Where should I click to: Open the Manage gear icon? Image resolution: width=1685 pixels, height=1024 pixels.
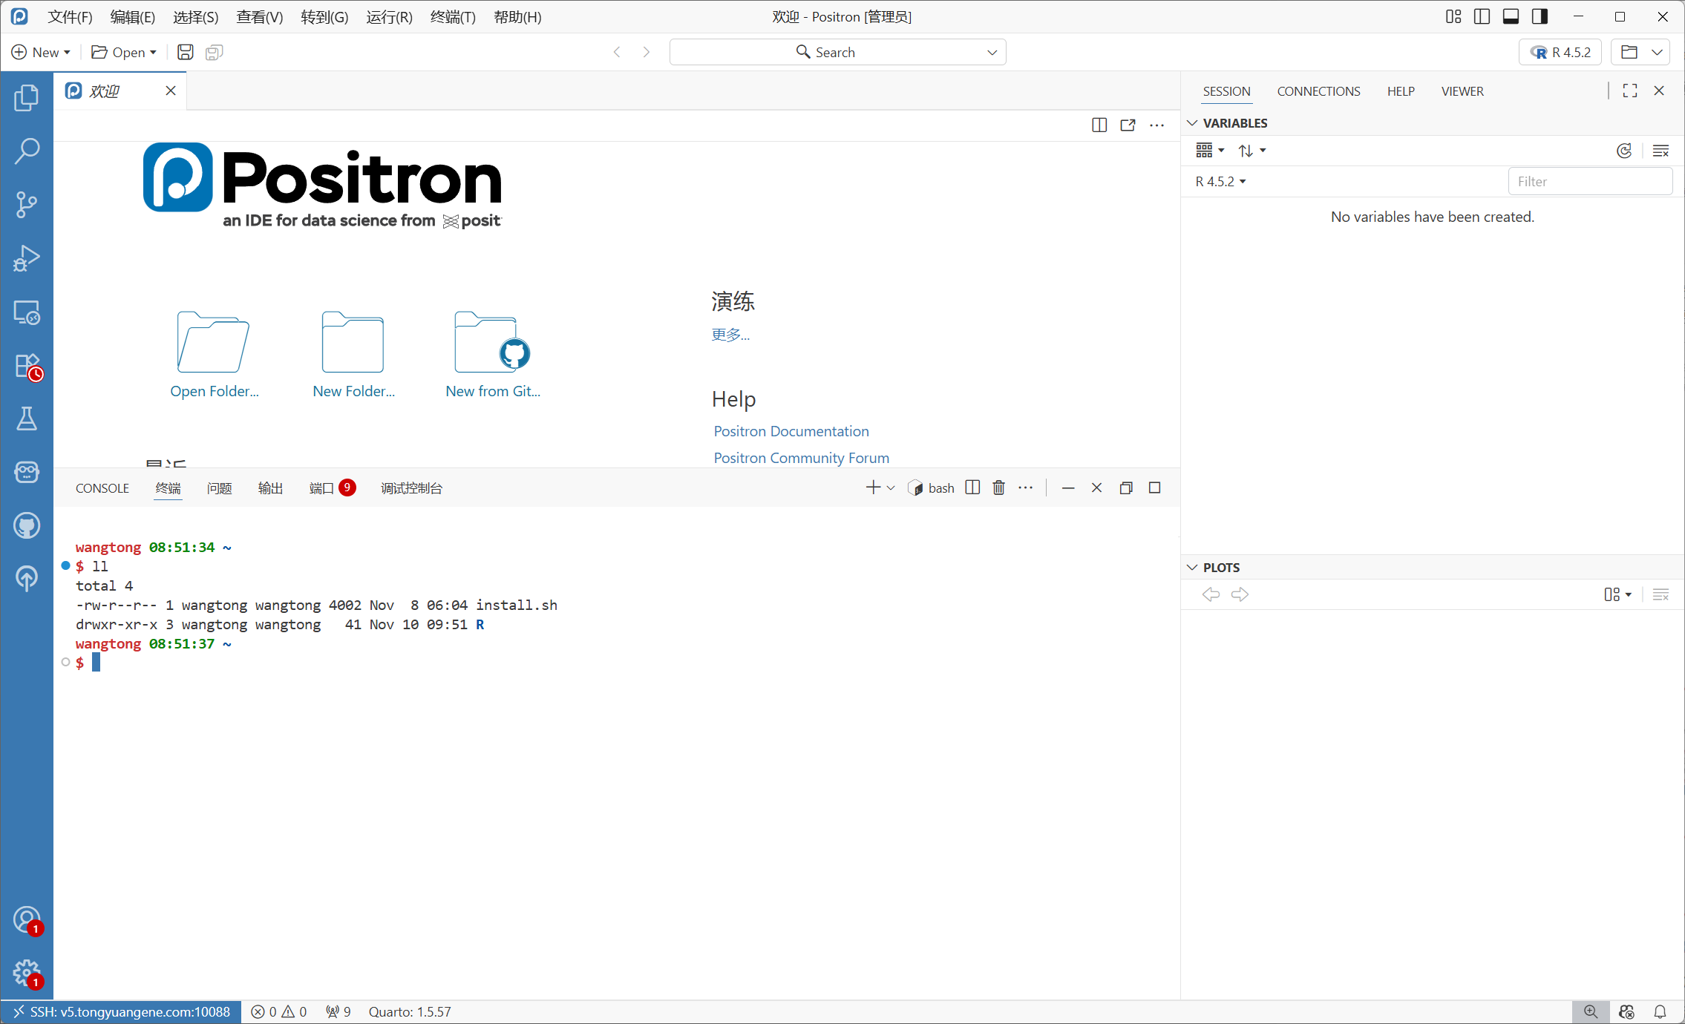click(27, 973)
